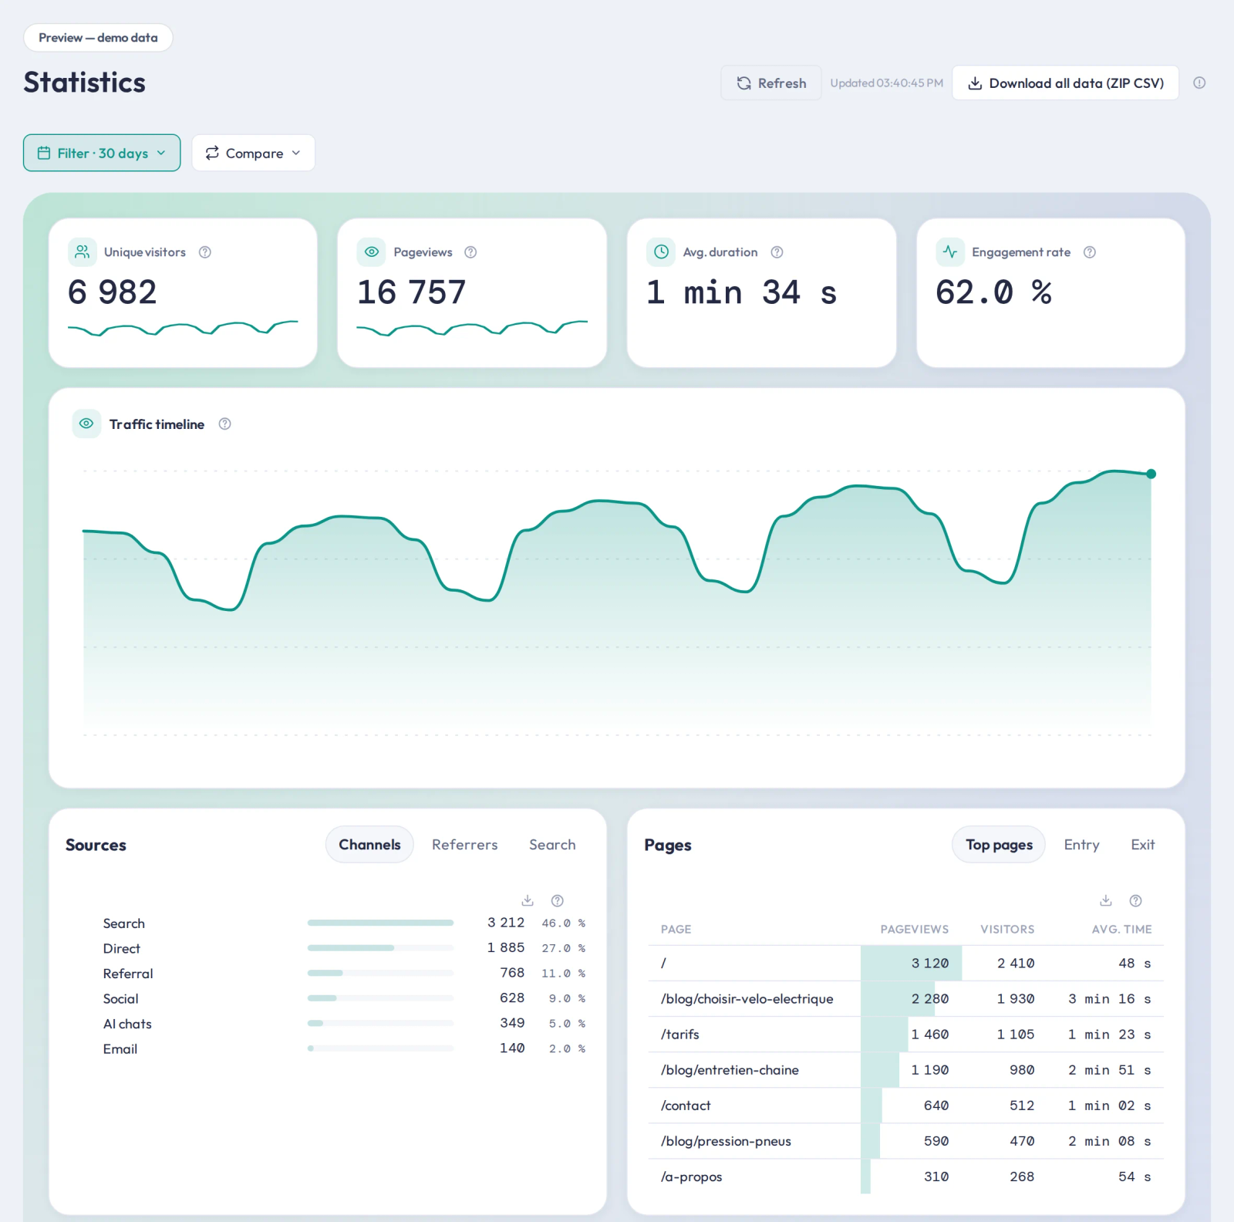Select the Exit tab in Pages

pos(1143,845)
